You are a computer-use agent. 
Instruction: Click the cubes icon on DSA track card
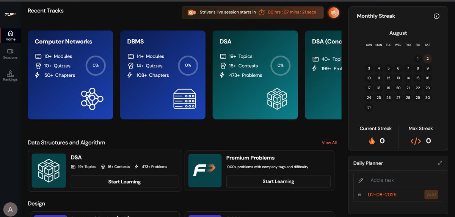point(277,99)
